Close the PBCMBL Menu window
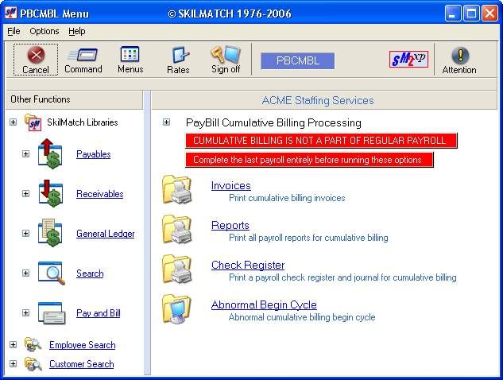503x380 pixels. coord(489,14)
